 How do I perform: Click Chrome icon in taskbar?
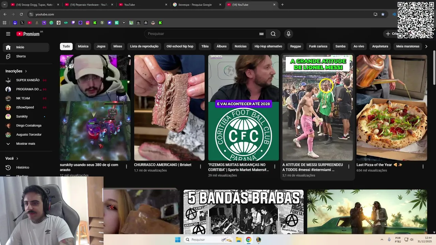pyautogui.click(x=249, y=240)
